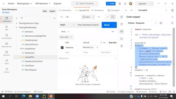Image resolution: width=176 pixels, height=99 pixels.
Task: Remove the Resume_Lo... file value
Action: pyautogui.click(x=97, y=47)
